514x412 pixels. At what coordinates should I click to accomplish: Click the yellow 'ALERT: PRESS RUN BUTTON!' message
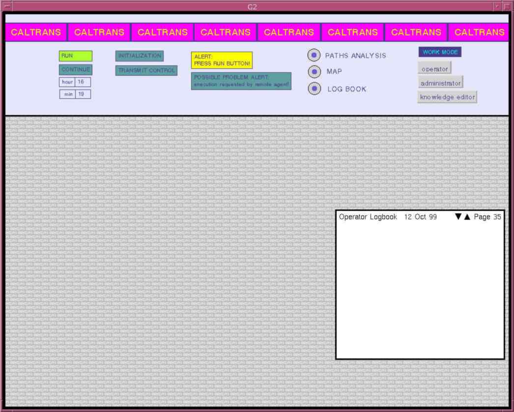pyautogui.click(x=222, y=60)
